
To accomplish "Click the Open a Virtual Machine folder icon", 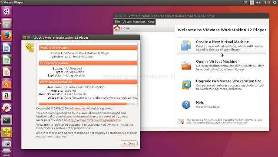I will pyautogui.click(x=186, y=65).
